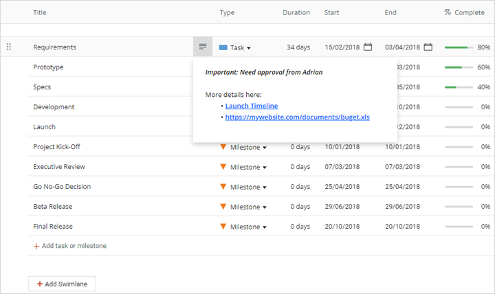Click the notes icon in Requirements row
Viewport: 495px width, 294px height.
[x=202, y=47]
